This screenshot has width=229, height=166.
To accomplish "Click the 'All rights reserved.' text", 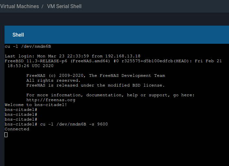I will [53, 80].
